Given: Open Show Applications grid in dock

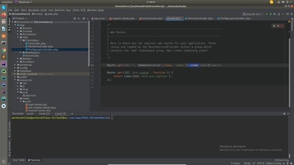Looking at the screenshot, I should pyautogui.click(x=4, y=161).
